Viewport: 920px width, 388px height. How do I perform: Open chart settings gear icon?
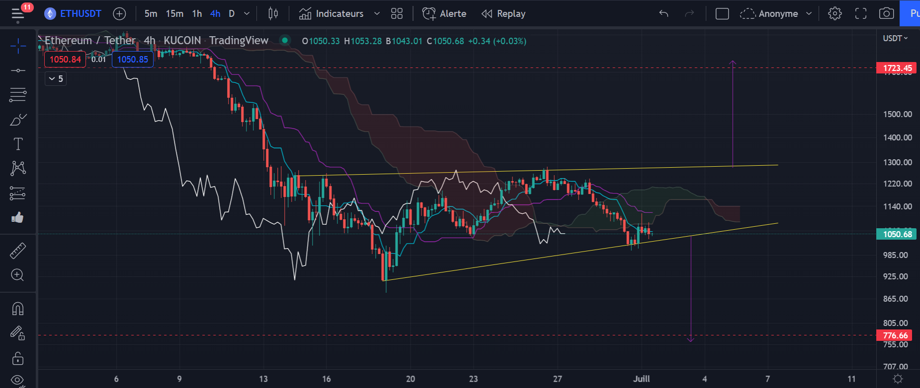tap(835, 14)
